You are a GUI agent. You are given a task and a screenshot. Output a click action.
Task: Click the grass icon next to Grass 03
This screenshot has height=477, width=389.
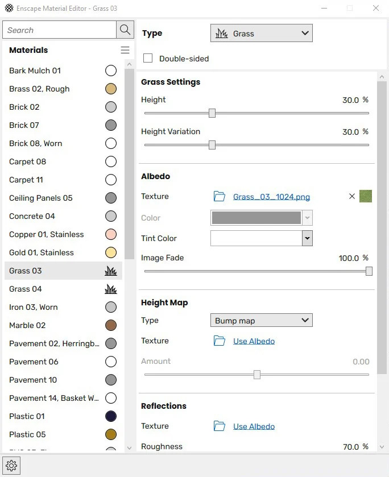point(111,271)
